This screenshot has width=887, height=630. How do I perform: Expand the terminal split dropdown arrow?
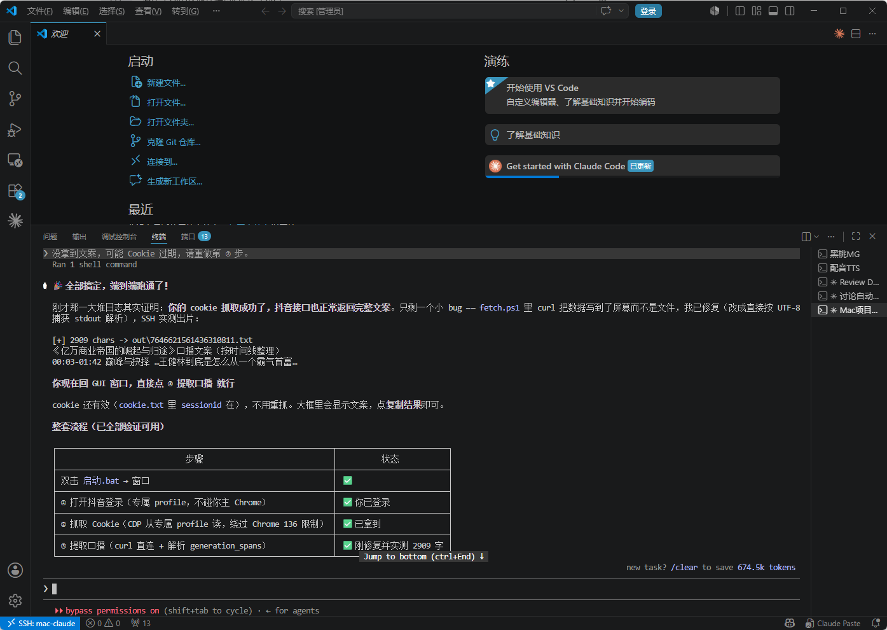coord(816,237)
